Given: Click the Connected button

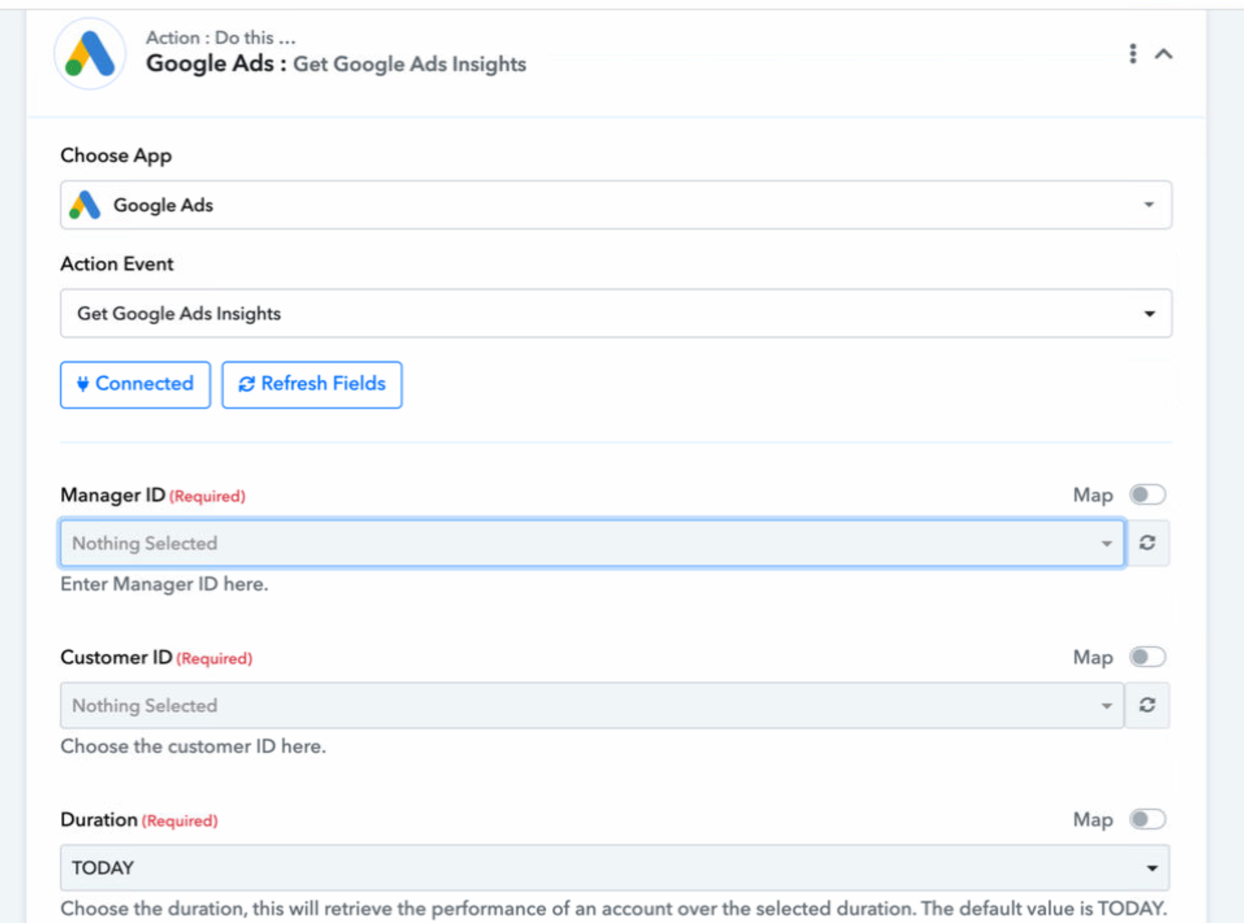Looking at the screenshot, I should click(x=135, y=384).
